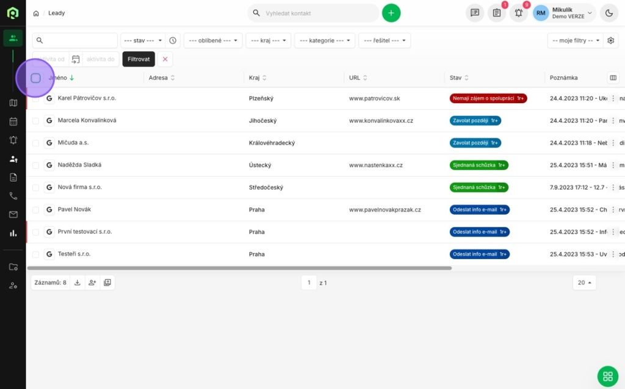Open the page size 20 dropdown

pyautogui.click(x=585, y=282)
